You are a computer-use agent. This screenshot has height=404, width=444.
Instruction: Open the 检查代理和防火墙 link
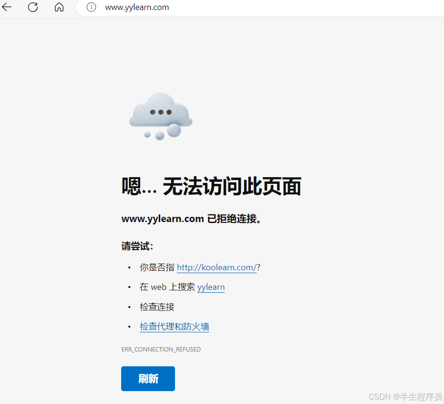[x=175, y=327]
